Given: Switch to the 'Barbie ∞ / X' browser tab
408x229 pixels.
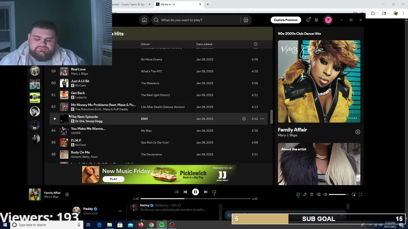Looking at the screenshot, I should click(178, 4).
